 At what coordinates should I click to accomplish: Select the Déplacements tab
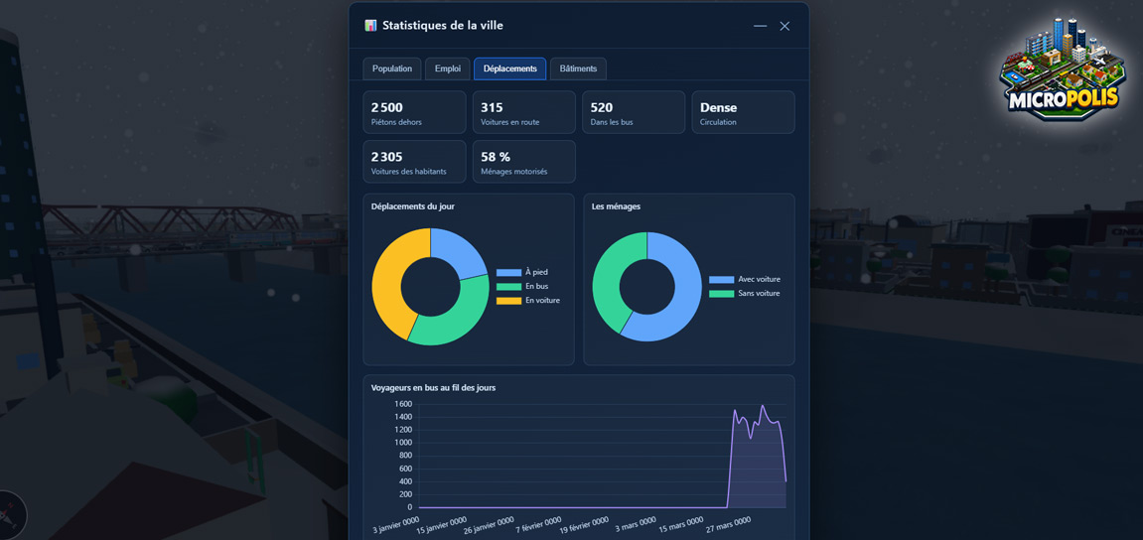point(510,68)
